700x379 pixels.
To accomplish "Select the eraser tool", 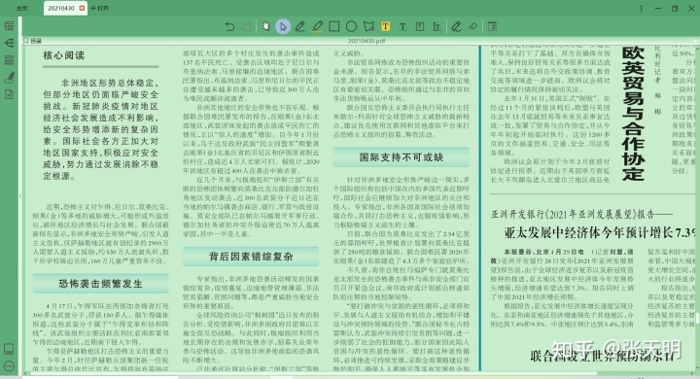I will pyautogui.click(x=473, y=27).
